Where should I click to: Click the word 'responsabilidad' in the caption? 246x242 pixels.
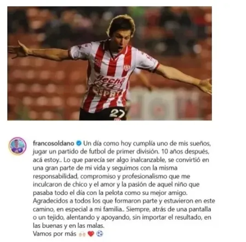55,176
